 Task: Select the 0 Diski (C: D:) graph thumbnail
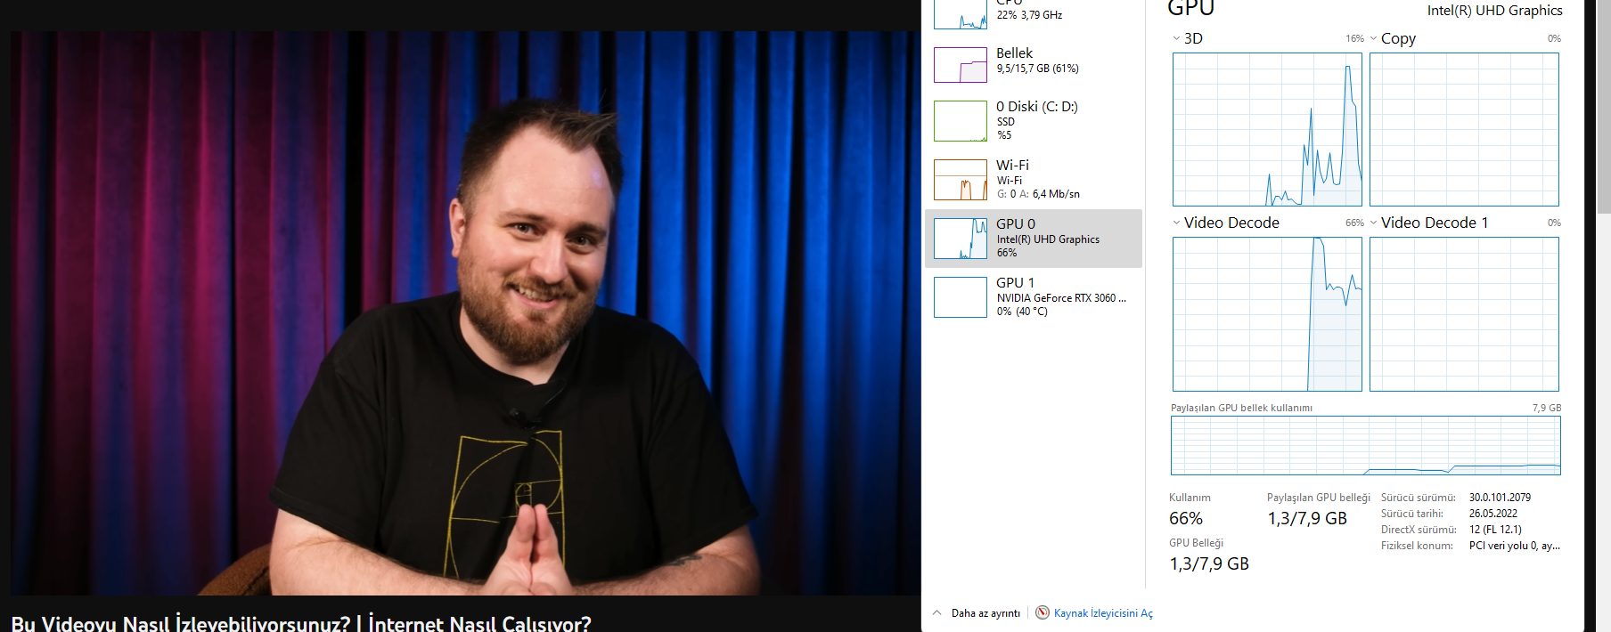pyautogui.click(x=961, y=121)
